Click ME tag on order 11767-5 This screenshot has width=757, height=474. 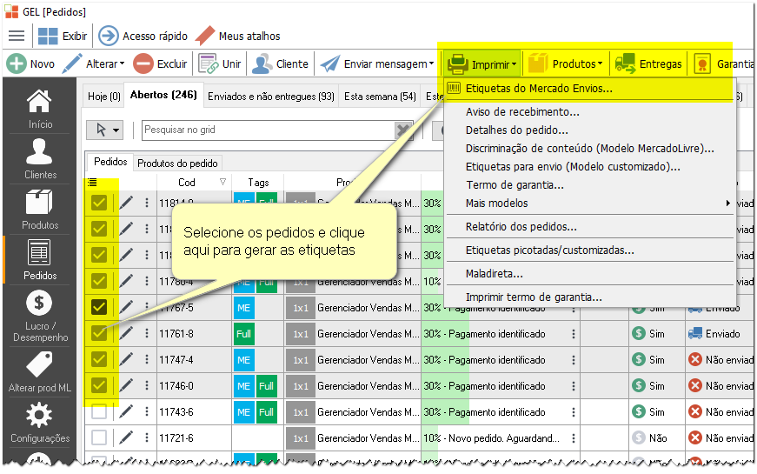tap(244, 307)
